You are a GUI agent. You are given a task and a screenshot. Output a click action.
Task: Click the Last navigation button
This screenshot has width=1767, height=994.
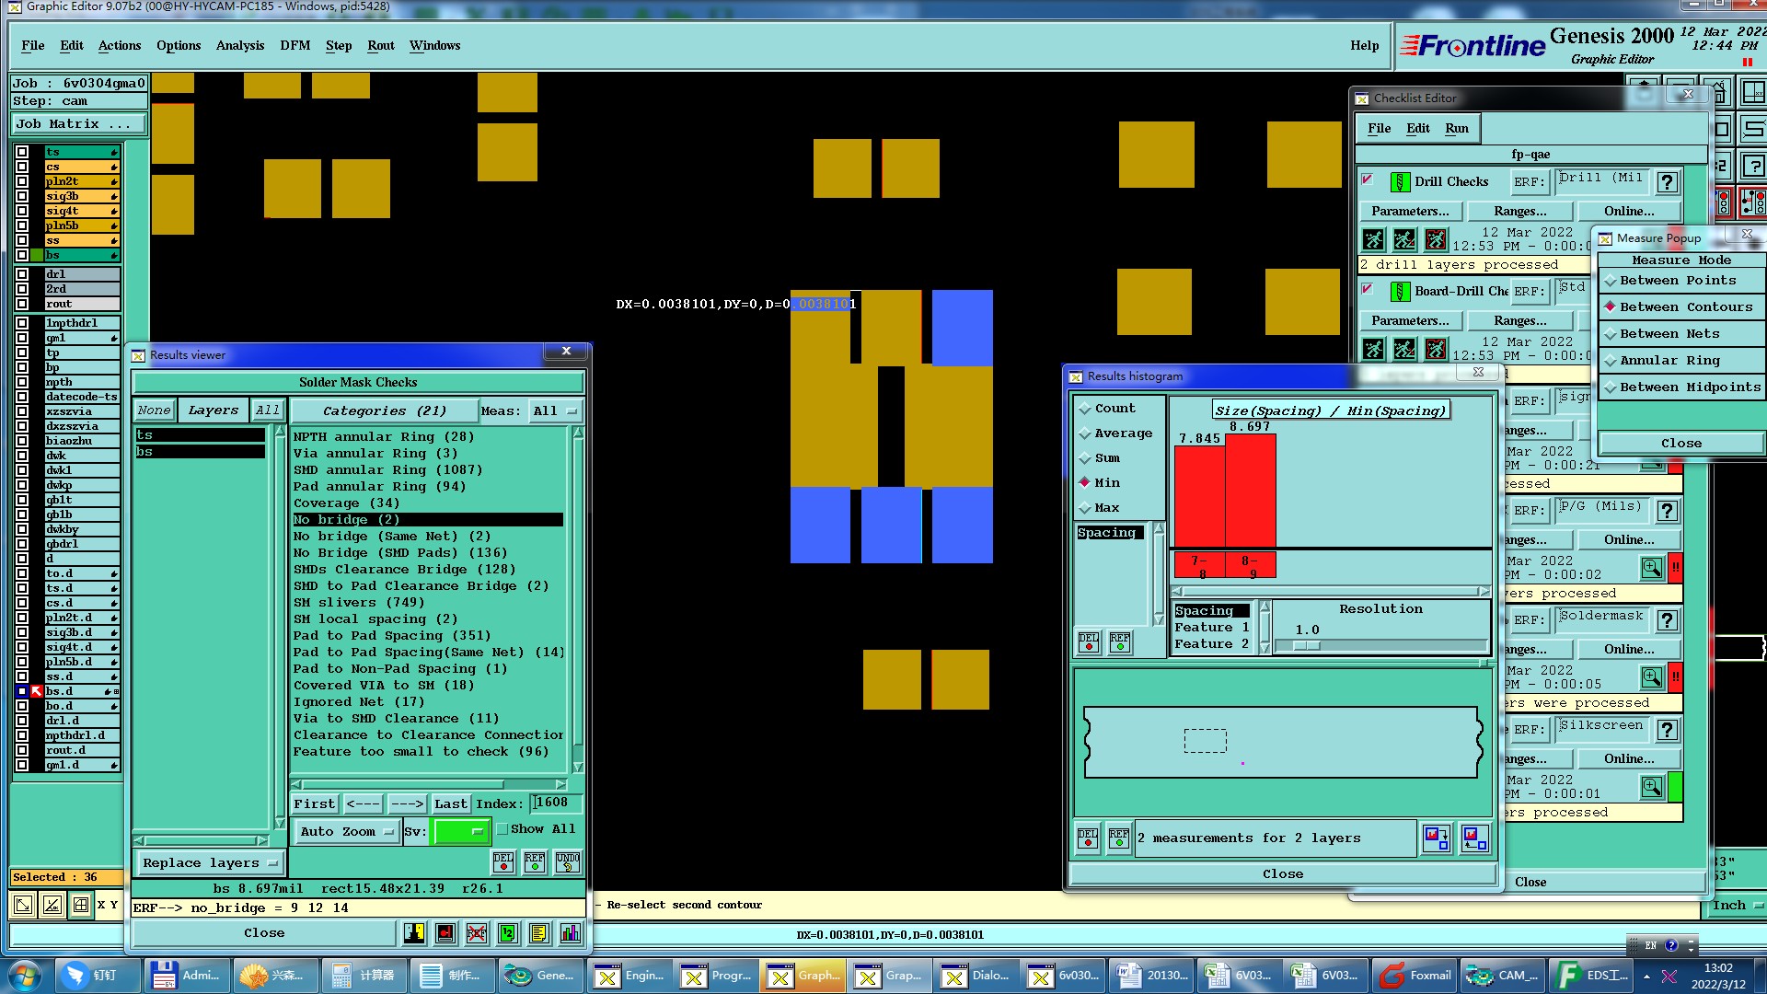450,804
